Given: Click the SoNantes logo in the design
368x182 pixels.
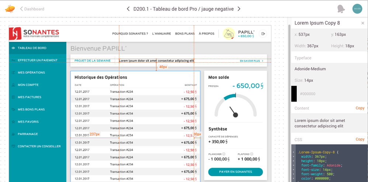Looking at the screenshot, I should (x=34, y=33).
